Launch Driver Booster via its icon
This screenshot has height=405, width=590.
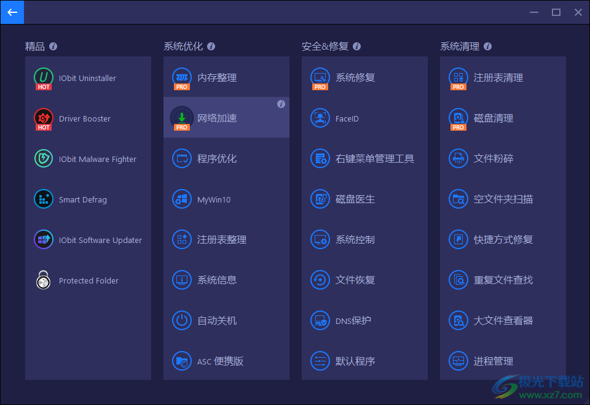pyautogui.click(x=44, y=118)
